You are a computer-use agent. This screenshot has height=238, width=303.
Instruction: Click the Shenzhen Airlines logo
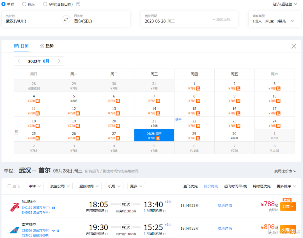pos(14,207)
